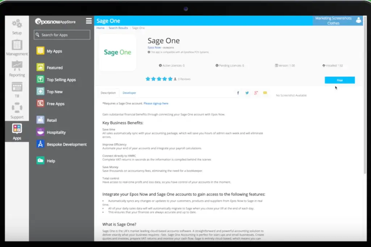The height and width of the screenshot is (247, 371).
Task: Select the Apps icon in sidebar
Action: click(17, 129)
